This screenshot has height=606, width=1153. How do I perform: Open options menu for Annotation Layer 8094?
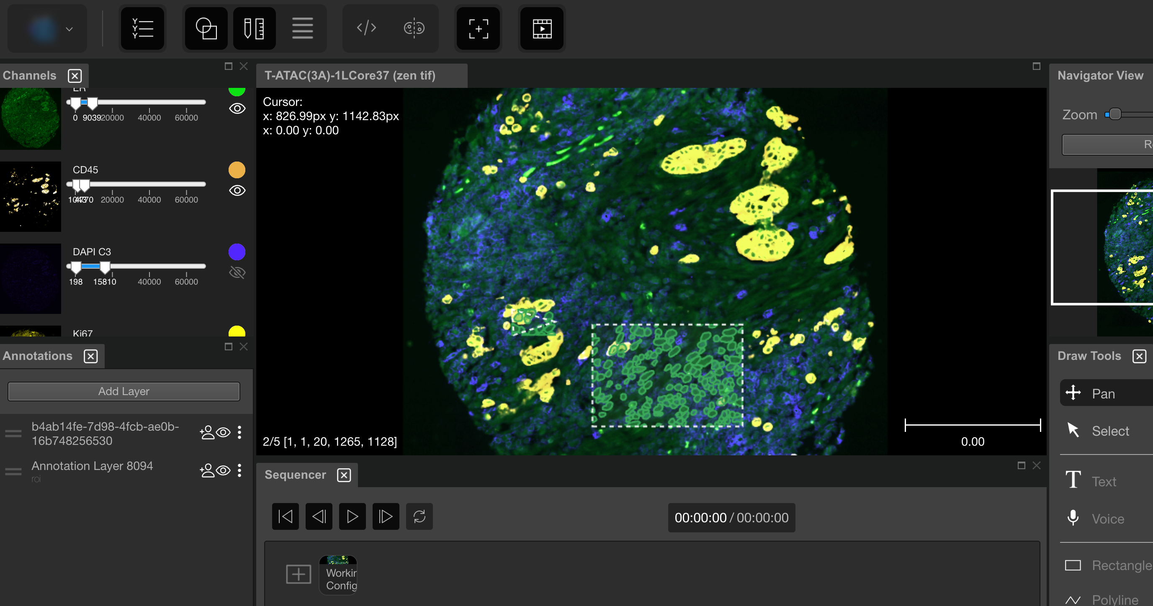pos(240,470)
